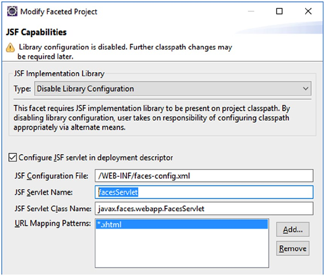Click the Remove URL pattern button
Viewport: 325px width, 276px height.
pyautogui.click(x=293, y=248)
